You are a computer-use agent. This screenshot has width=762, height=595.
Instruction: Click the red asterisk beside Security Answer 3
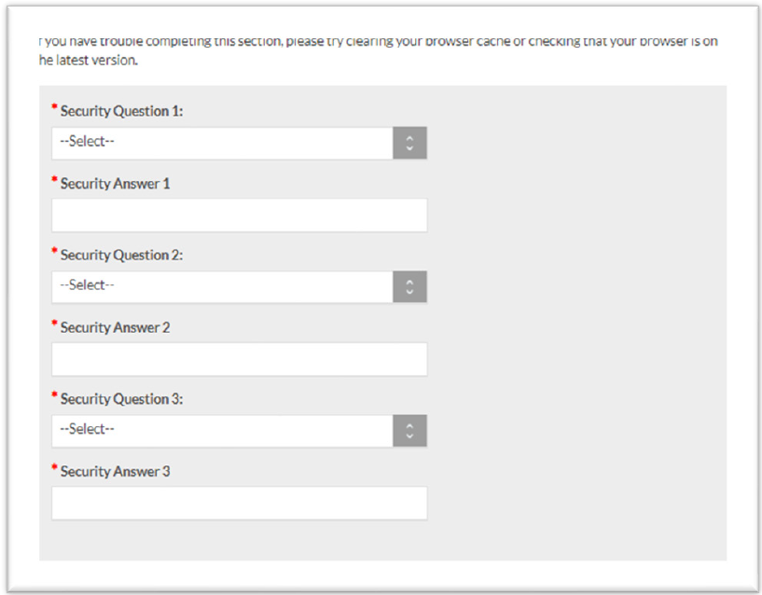pyautogui.click(x=54, y=468)
